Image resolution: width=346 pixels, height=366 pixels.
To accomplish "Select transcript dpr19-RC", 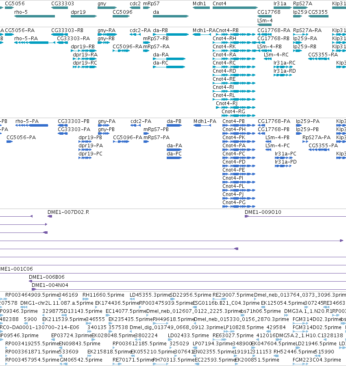I will point(85,63).
